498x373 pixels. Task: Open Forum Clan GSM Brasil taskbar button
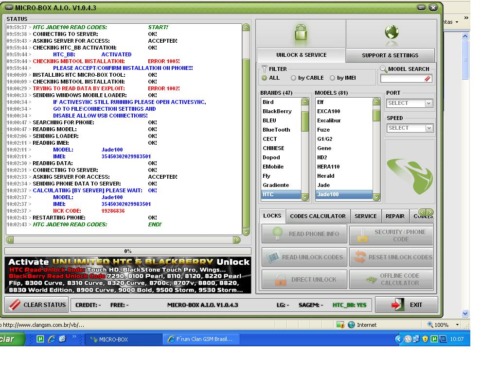(x=201, y=339)
